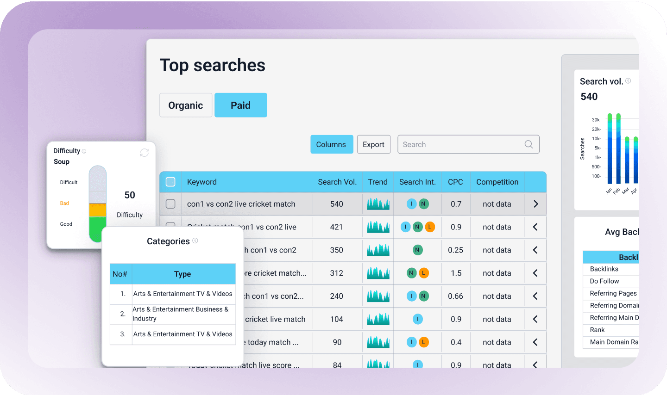
Task: Click the info icon beside Difficulty title
Action: click(84, 151)
